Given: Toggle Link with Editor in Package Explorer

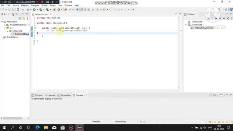Looking at the screenshot, I should pyautogui.click(x=24, y=19).
